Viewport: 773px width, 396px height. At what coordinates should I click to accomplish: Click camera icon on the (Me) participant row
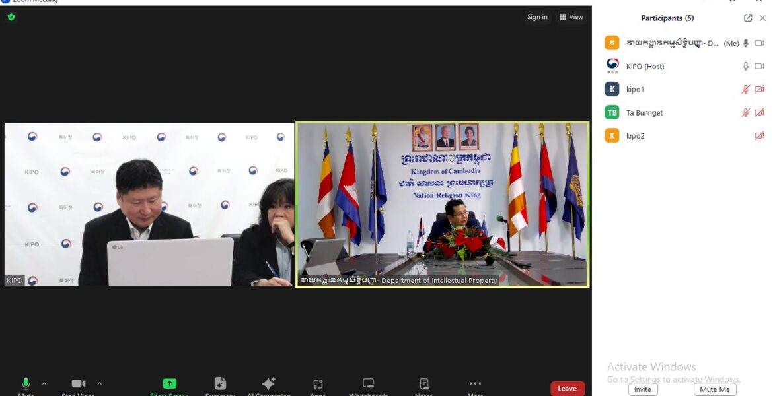click(760, 43)
